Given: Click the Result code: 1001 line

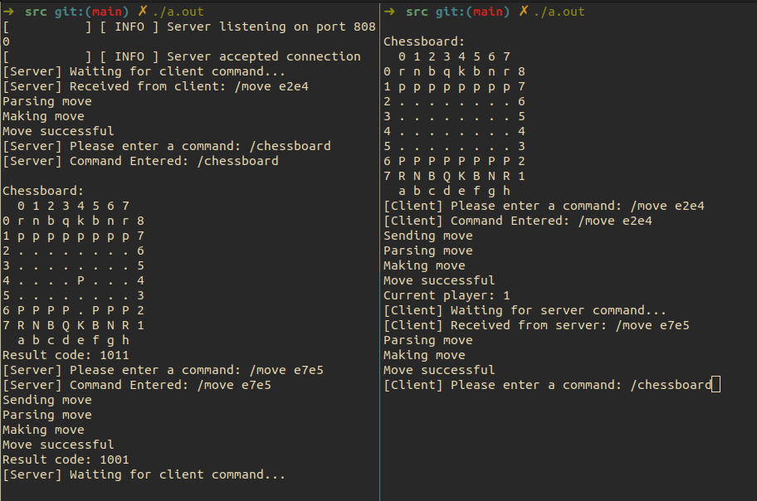Looking at the screenshot, I should coord(66,460).
